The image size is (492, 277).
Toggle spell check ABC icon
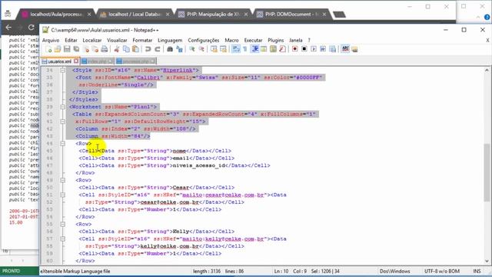(x=345, y=49)
